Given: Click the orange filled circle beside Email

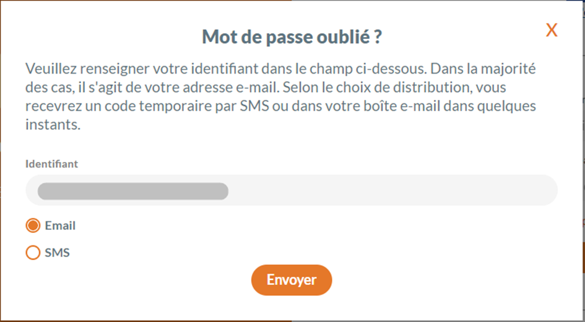Looking at the screenshot, I should point(33,226).
